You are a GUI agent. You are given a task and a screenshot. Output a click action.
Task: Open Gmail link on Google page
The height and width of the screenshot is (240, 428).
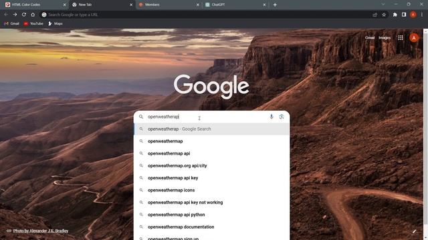[370, 38]
